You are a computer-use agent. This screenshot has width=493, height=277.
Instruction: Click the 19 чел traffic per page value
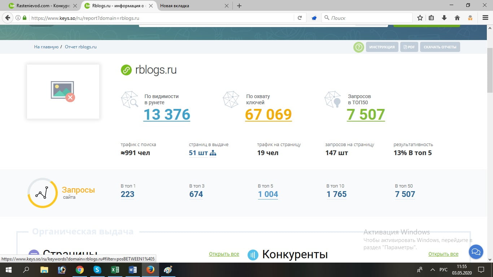(x=268, y=153)
